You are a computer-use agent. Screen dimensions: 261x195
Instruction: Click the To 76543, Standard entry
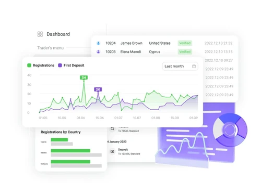tap(128, 131)
